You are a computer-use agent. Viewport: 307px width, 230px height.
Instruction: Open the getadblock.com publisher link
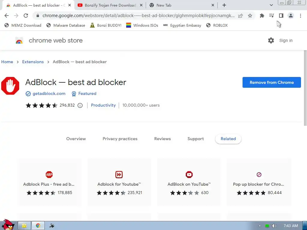pos(49,94)
